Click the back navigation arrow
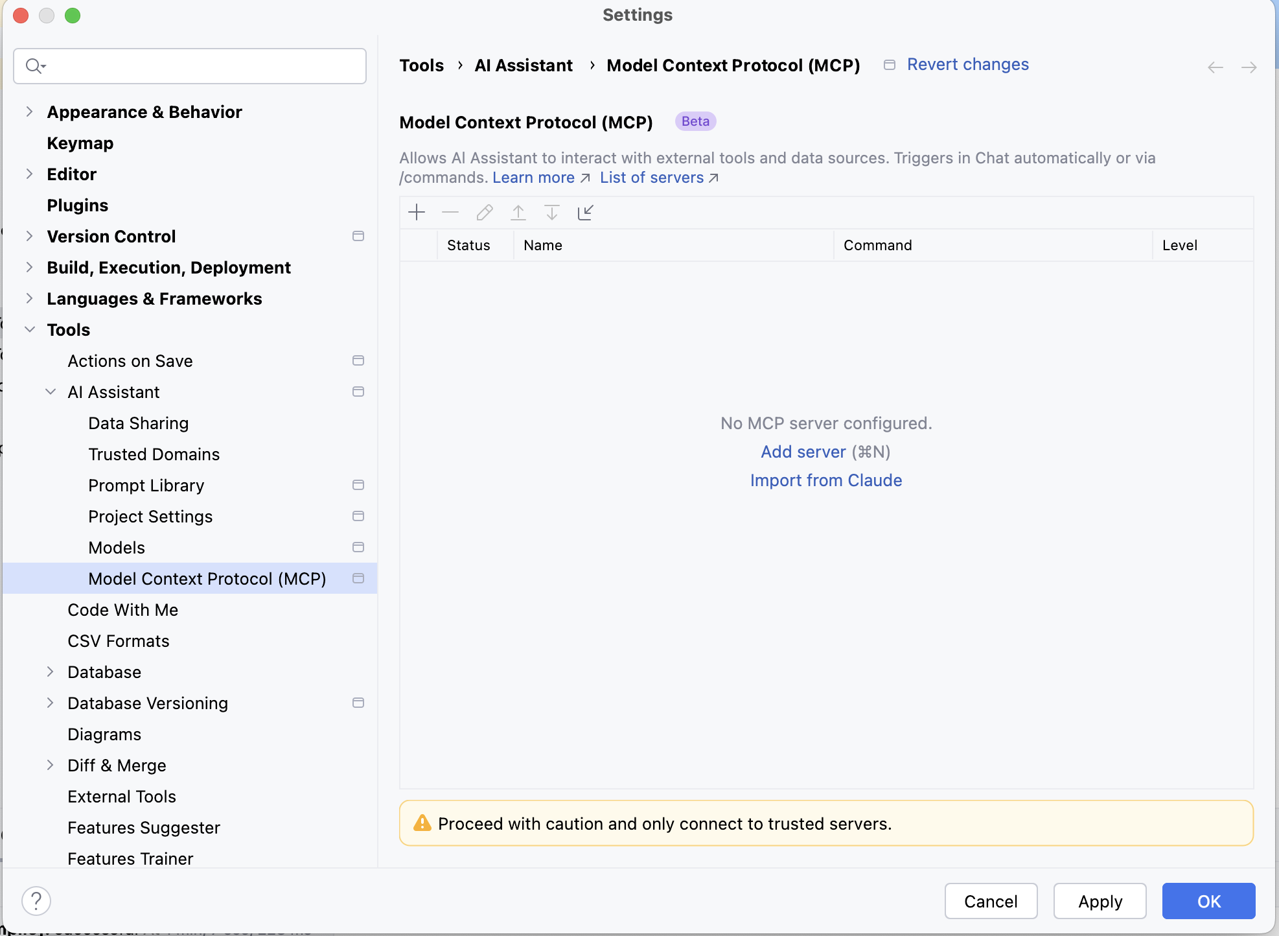This screenshot has width=1279, height=936. tap(1216, 67)
